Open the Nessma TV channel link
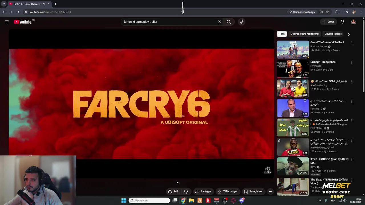 point(316,109)
